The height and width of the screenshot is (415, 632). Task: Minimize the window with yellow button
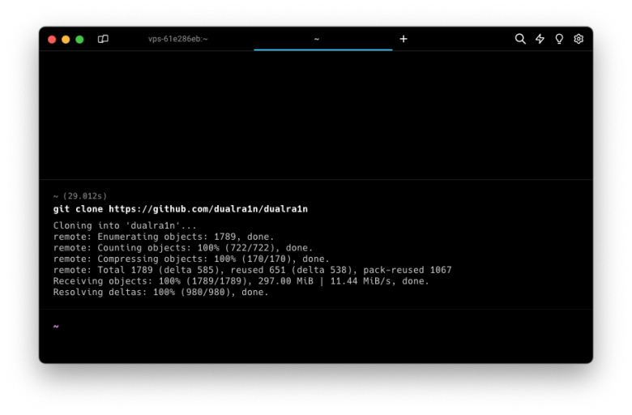click(x=66, y=39)
